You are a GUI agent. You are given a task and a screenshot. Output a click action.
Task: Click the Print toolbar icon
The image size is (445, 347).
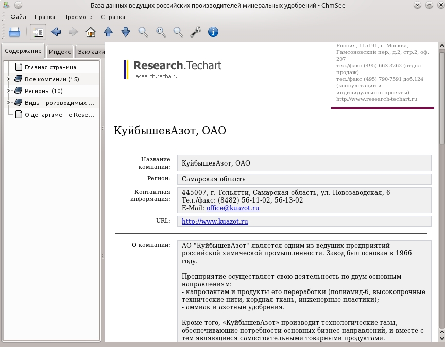tap(14, 32)
